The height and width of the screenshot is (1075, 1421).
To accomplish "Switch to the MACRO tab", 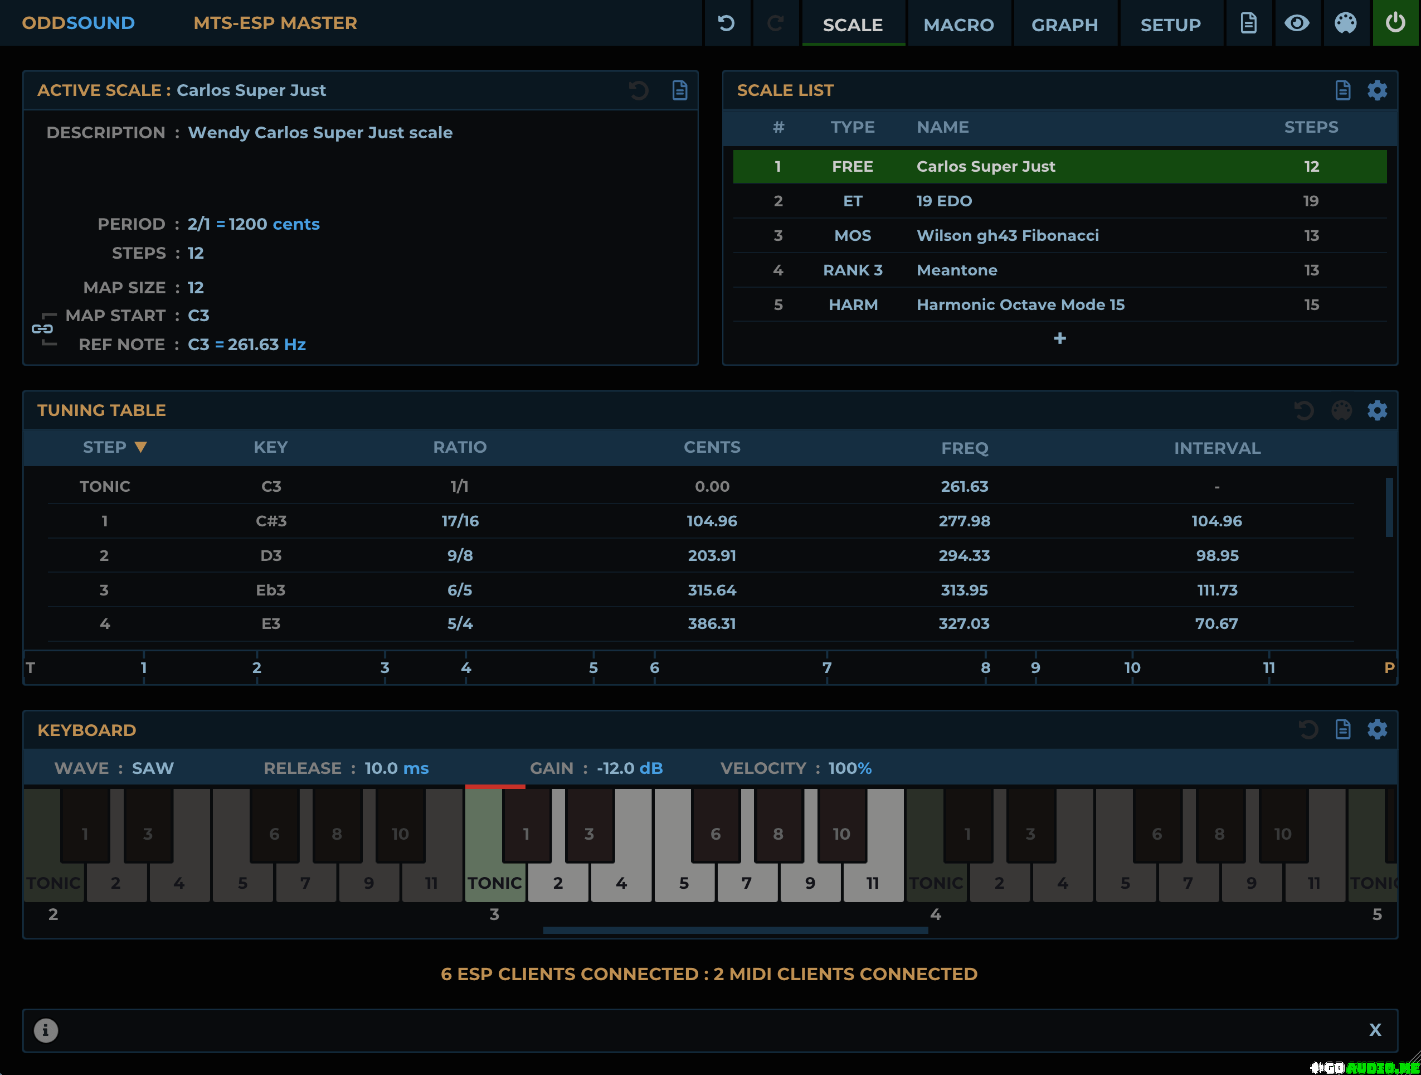I will tap(958, 25).
